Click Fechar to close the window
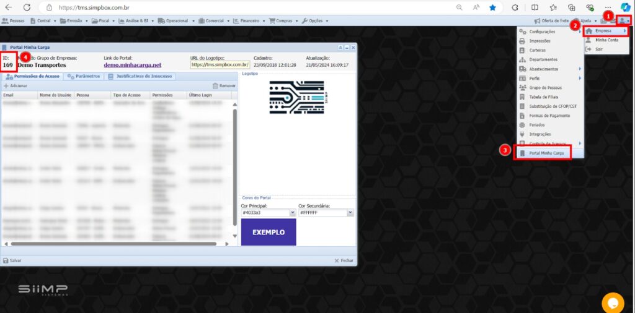The height and width of the screenshot is (313, 635). 344,260
